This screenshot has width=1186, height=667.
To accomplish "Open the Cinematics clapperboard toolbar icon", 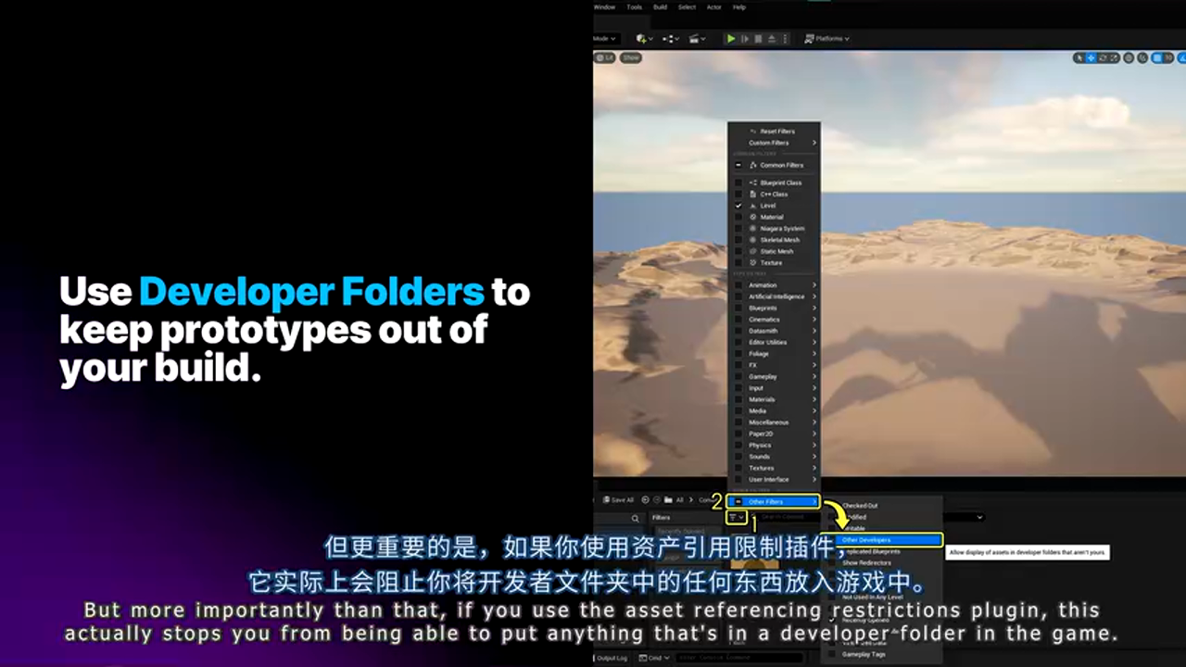I will point(696,39).
